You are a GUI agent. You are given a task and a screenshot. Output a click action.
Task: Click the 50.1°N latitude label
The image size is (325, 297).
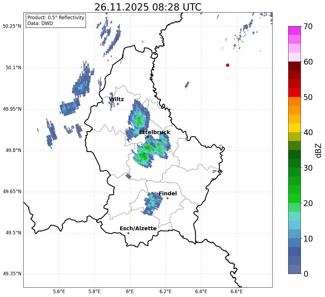(13, 68)
